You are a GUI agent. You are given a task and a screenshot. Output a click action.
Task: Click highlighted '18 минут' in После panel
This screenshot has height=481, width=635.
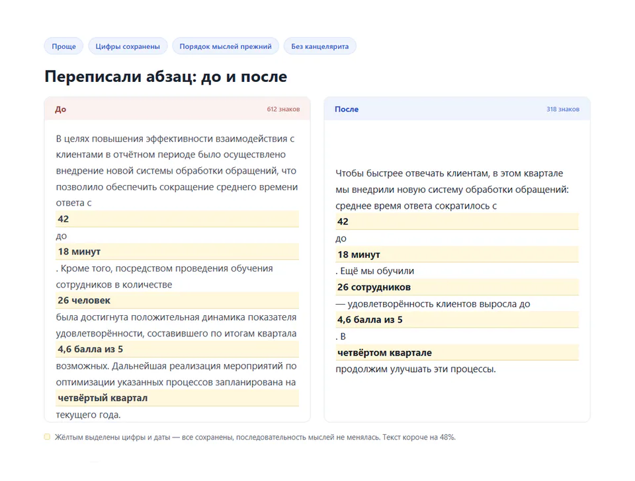coord(457,254)
